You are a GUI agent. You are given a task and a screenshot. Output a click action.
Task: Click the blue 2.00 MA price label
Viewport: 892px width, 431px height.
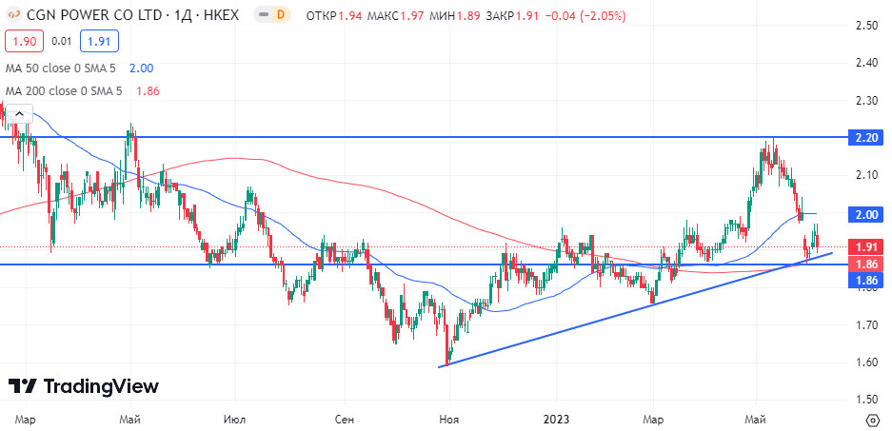[x=865, y=213]
